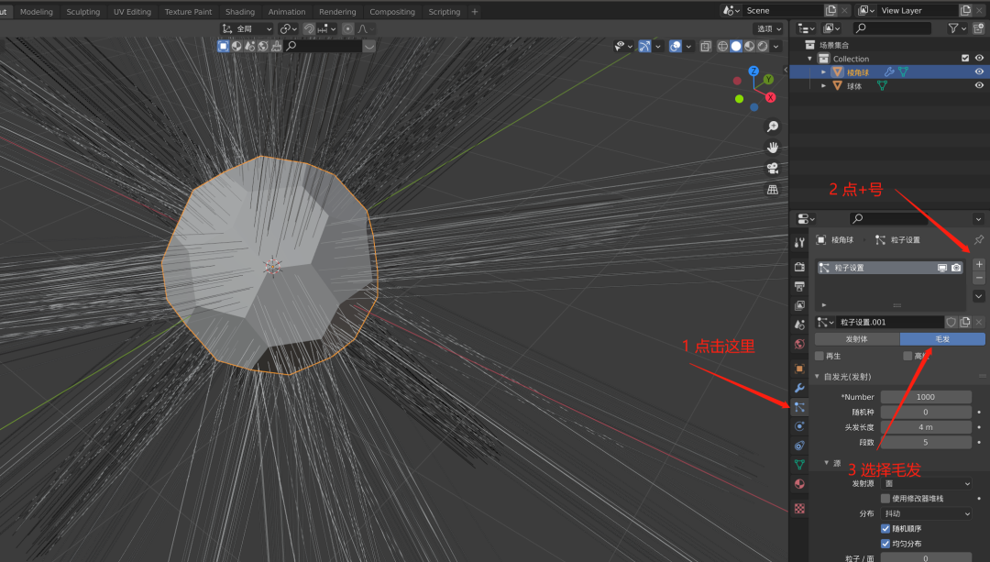Toggle eye visibility for Collection
The width and height of the screenshot is (990, 562).
coord(979,58)
